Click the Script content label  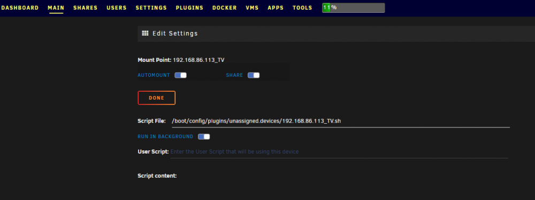(x=157, y=176)
